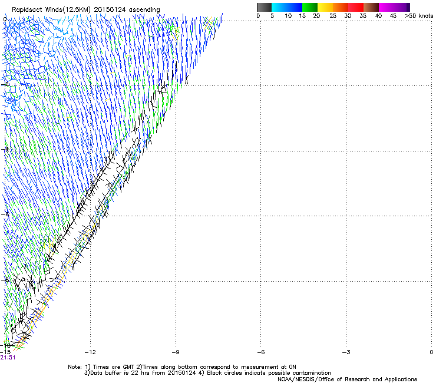Click the red 30-35 knots color band

pos(356,7)
